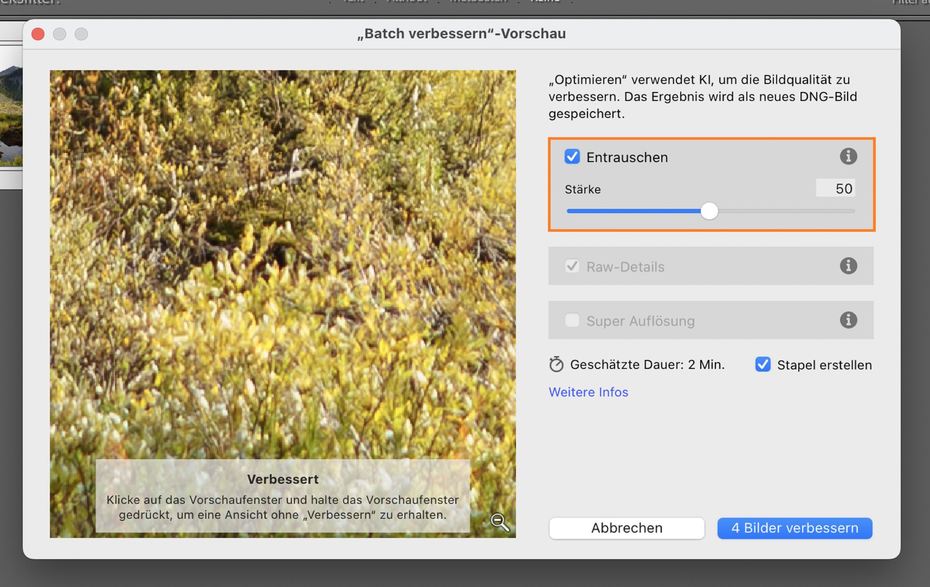
Task: View info about Super Auflösung
Action: tap(848, 320)
